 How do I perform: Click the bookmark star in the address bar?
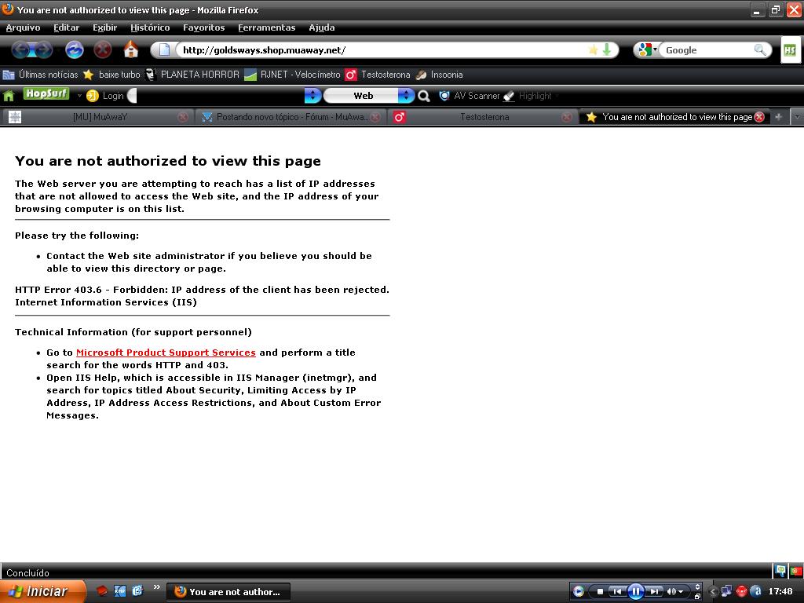(x=593, y=50)
